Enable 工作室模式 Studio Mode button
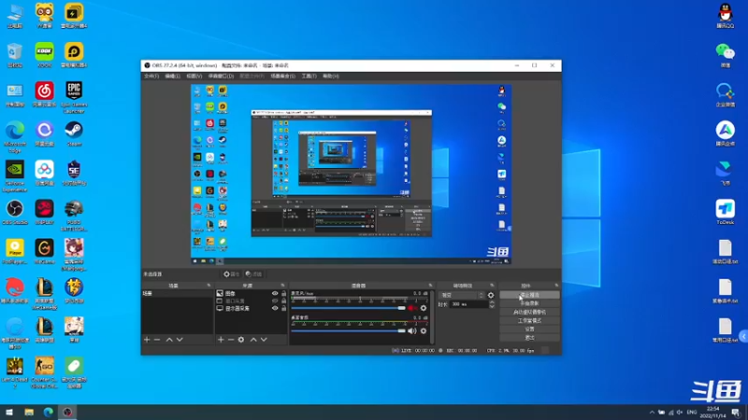This screenshot has width=748, height=420. coord(529,320)
